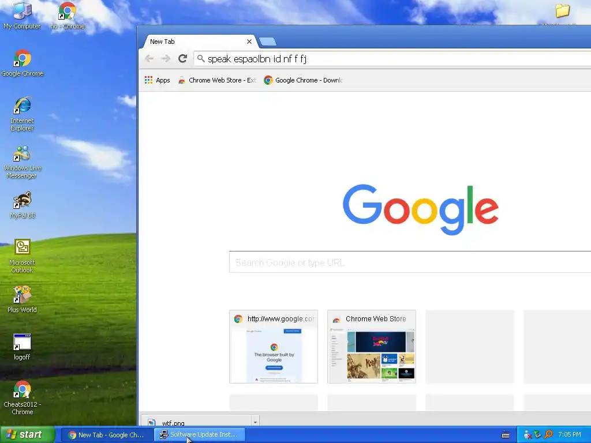
Task: Select the logoff desktop shortcut
Action: point(23,347)
